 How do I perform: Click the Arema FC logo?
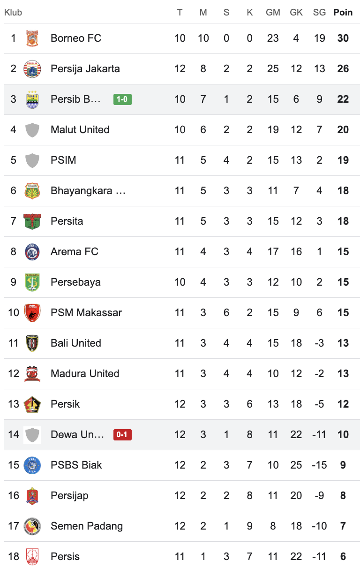tap(32, 251)
